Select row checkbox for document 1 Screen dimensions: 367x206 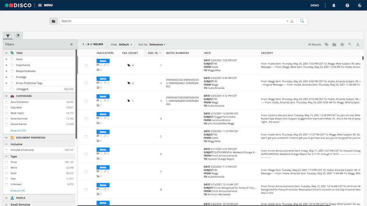[x=86, y=66]
